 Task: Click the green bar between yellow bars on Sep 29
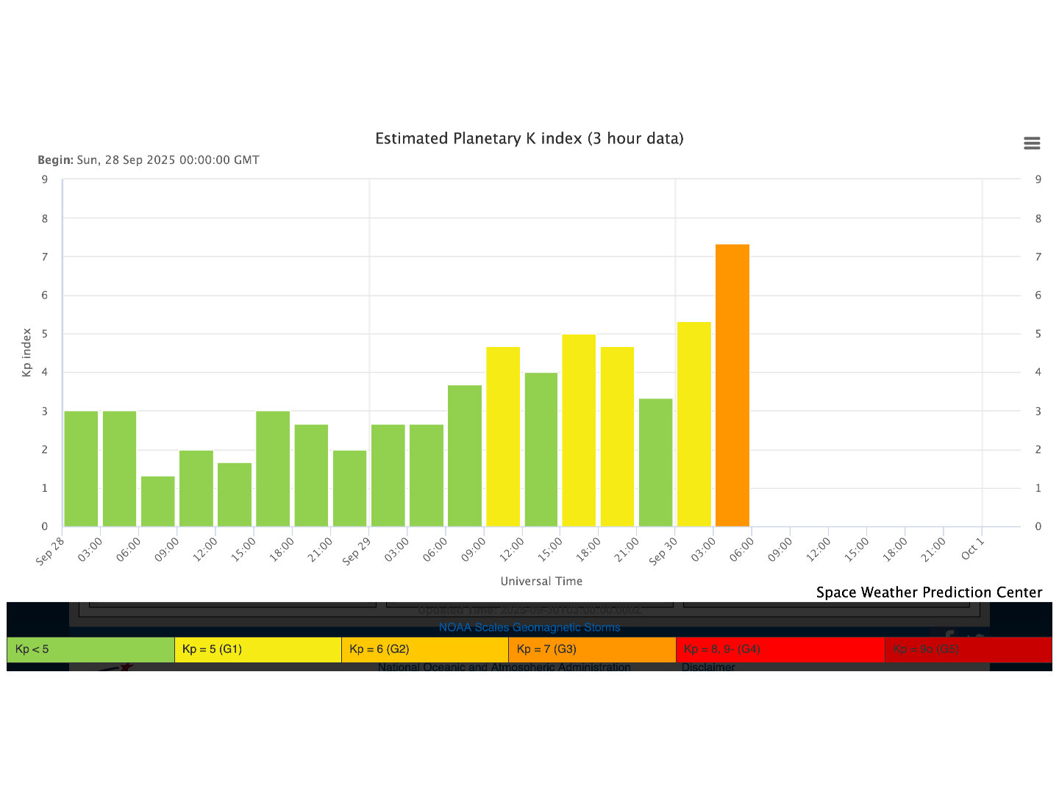click(541, 449)
